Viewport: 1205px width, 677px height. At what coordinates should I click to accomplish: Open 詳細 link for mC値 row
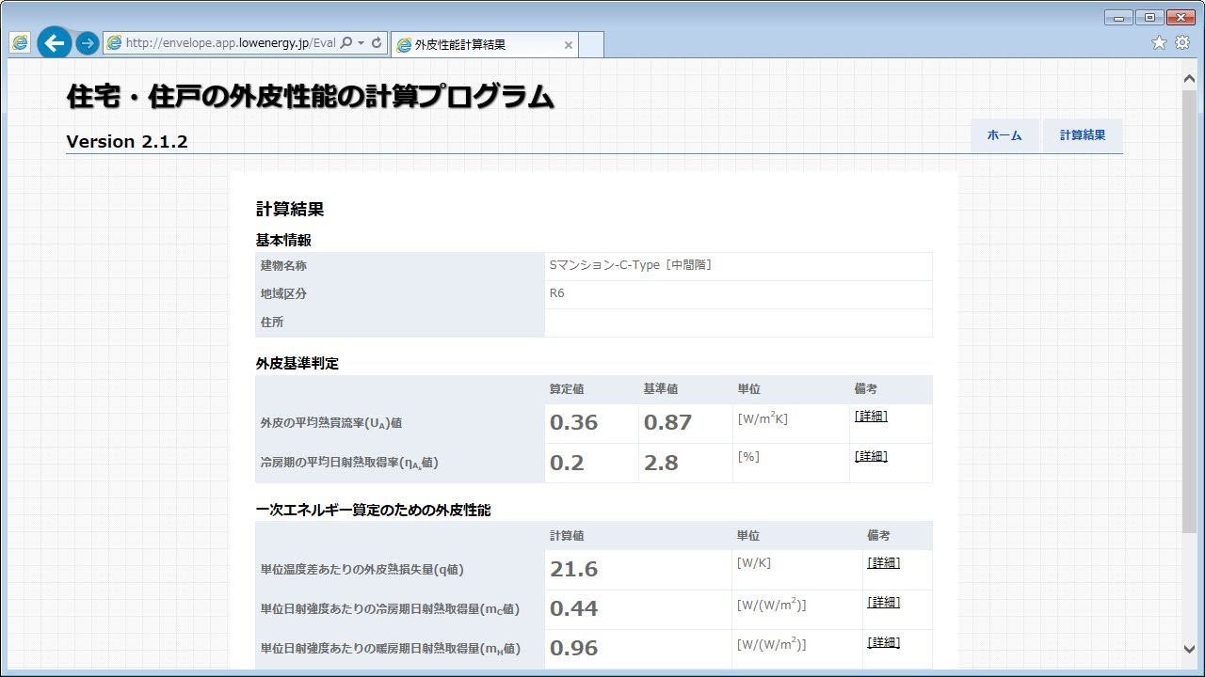click(x=883, y=602)
